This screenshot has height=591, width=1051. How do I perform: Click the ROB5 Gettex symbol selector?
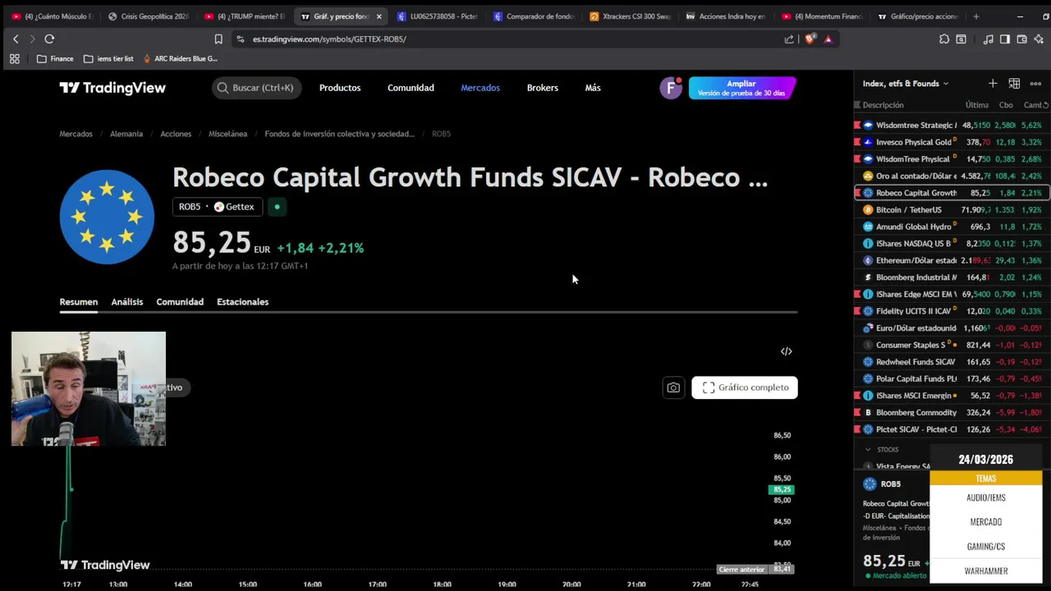coord(217,207)
